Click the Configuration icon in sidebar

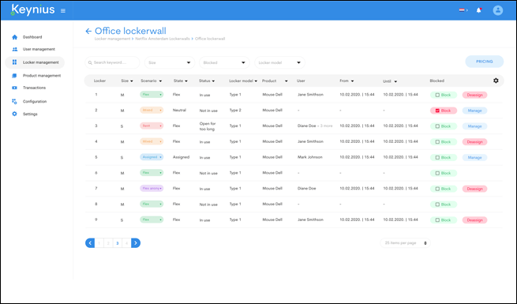[x=14, y=101]
